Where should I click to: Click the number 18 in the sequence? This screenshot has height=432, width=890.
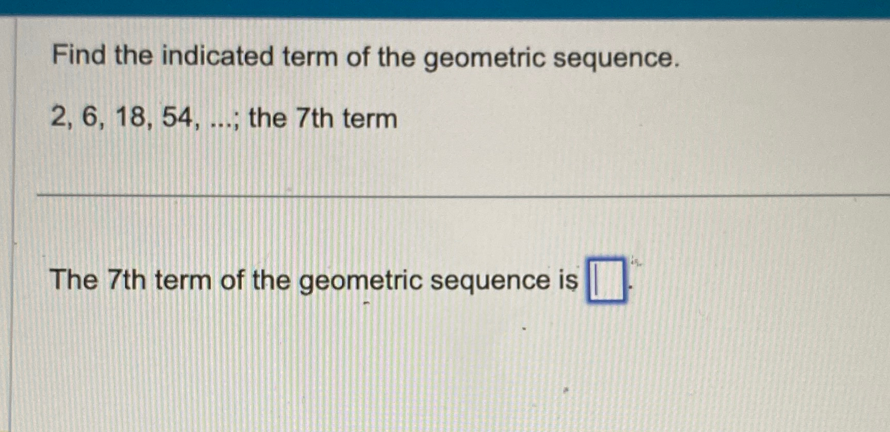click(131, 118)
